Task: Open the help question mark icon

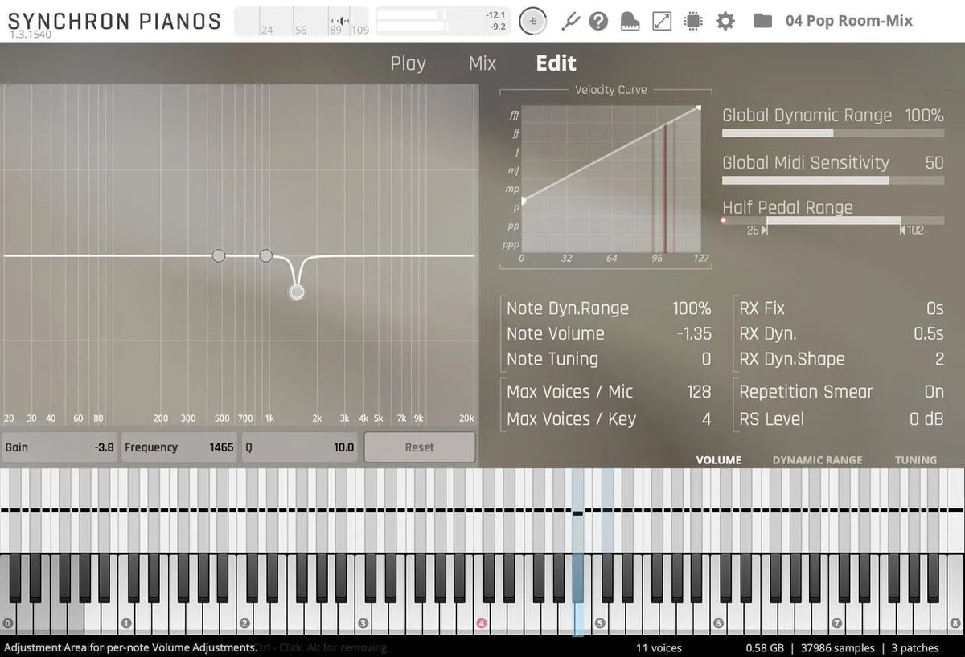Action: click(598, 20)
